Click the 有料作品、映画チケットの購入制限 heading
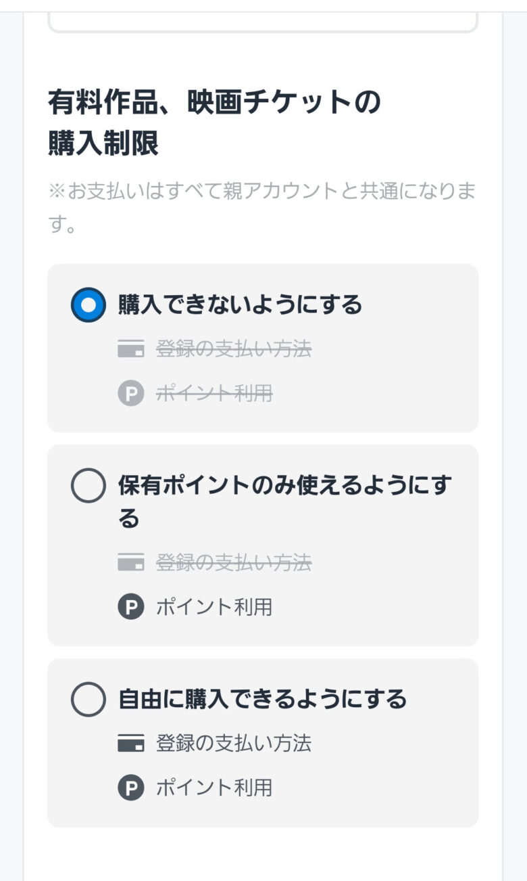 [x=214, y=122]
